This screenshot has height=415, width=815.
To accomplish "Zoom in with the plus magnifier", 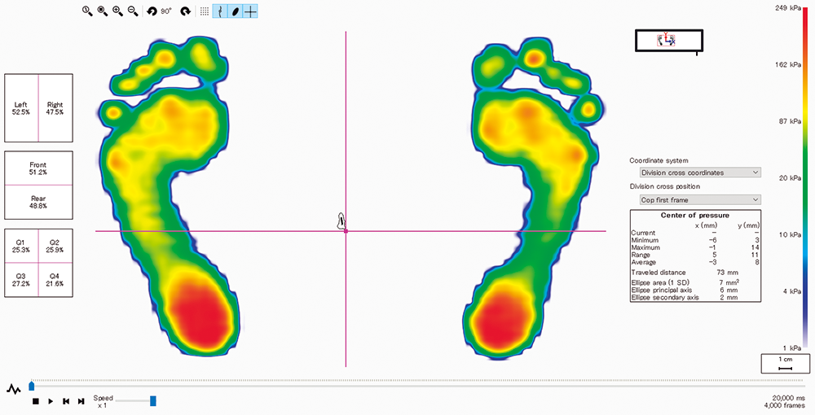I will point(117,11).
